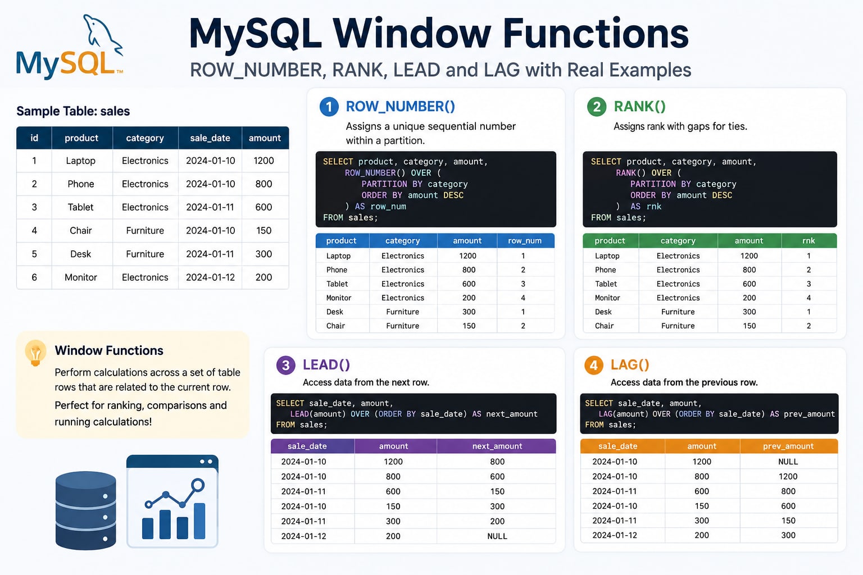Click 'FROM sales;' in the ROW_NUMBER code block
Viewport: 863px width, 575px height.
(x=350, y=218)
